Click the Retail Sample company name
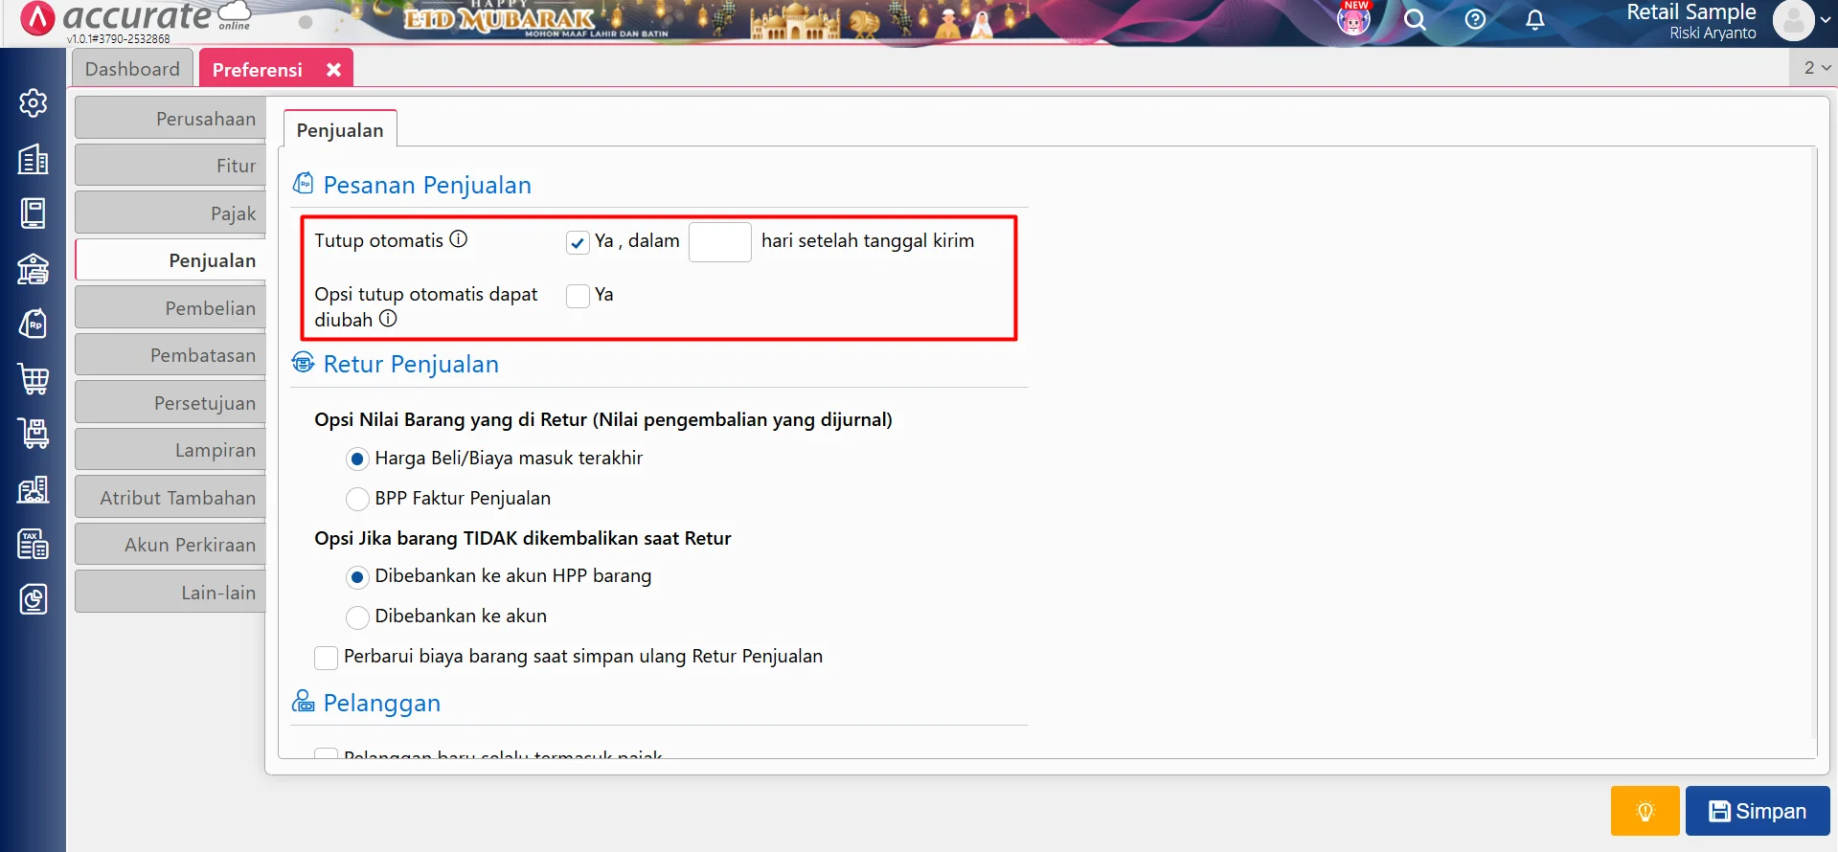The height and width of the screenshot is (852, 1838). (x=1691, y=11)
